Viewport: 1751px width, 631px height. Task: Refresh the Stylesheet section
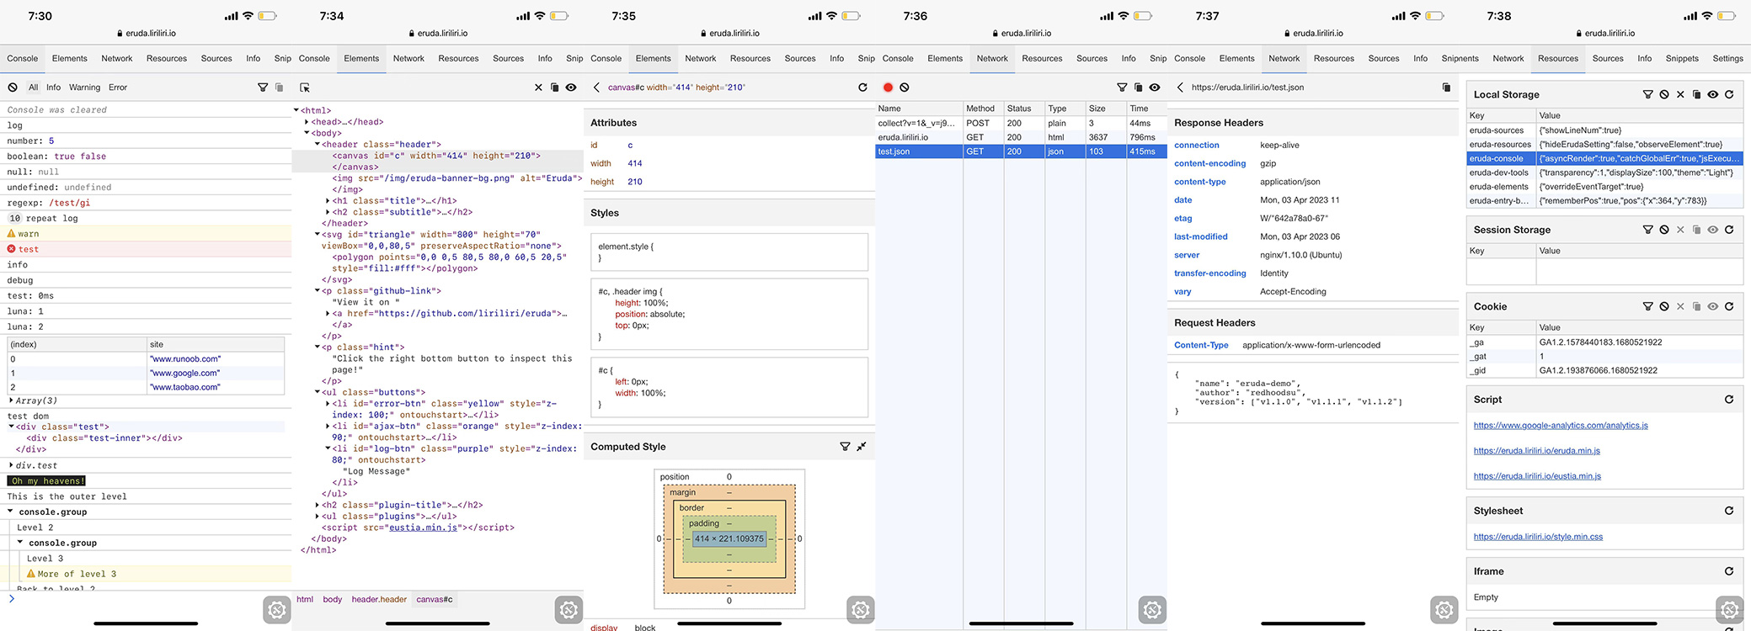pyautogui.click(x=1729, y=511)
